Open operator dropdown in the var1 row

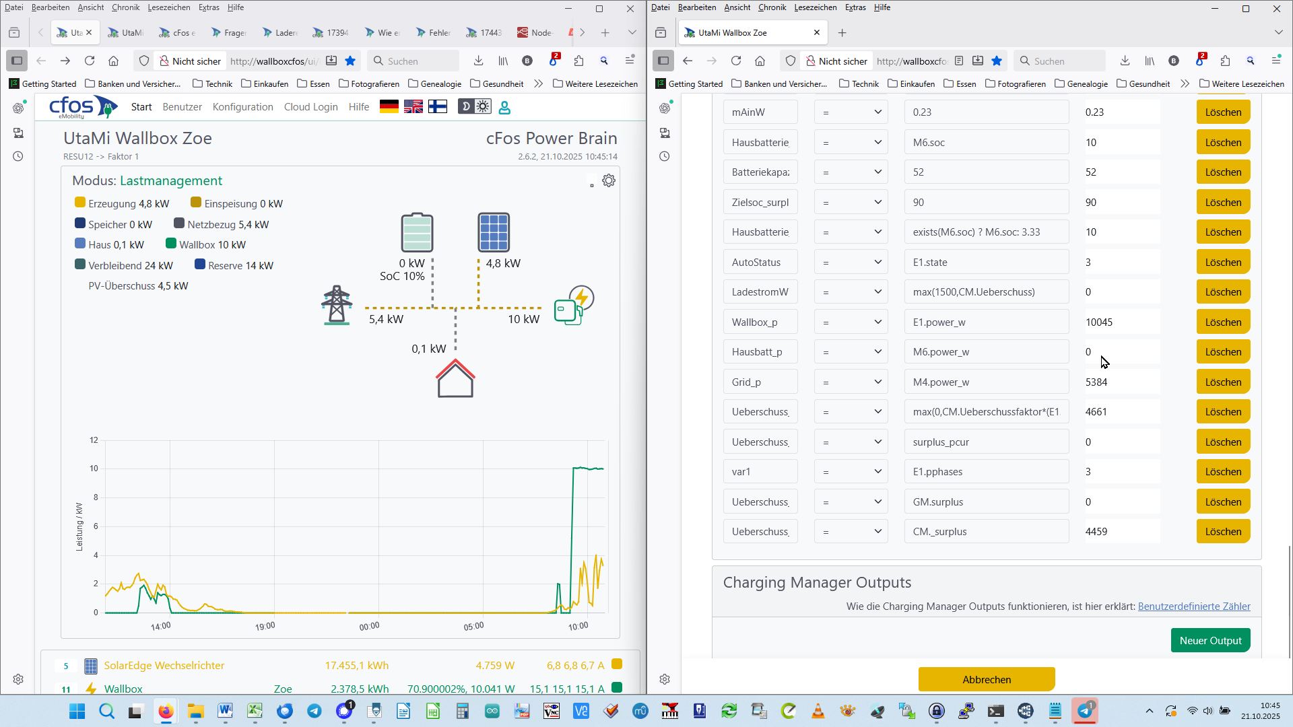click(x=851, y=471)
